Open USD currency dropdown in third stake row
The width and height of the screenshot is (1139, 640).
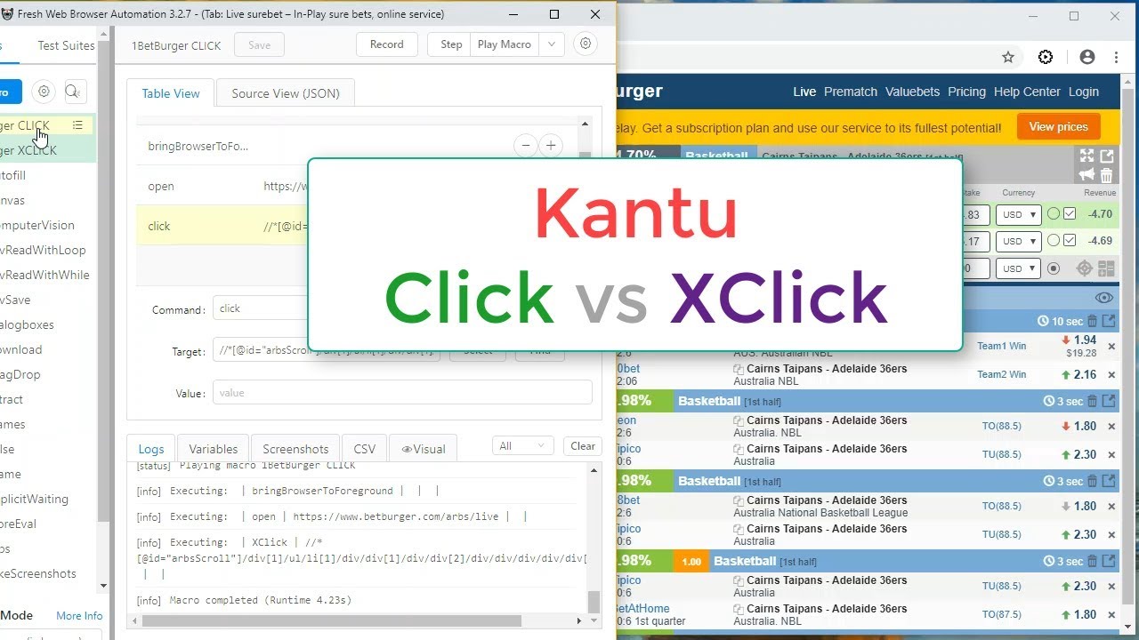pyautogui.click(x=1019, y=268)
